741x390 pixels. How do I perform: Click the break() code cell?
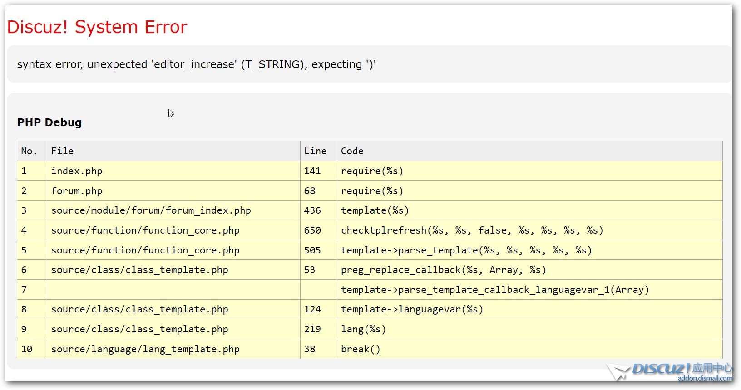pos(529,349)
